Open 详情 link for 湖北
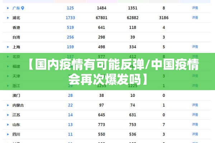215x143 pixels. coord(195,18)
